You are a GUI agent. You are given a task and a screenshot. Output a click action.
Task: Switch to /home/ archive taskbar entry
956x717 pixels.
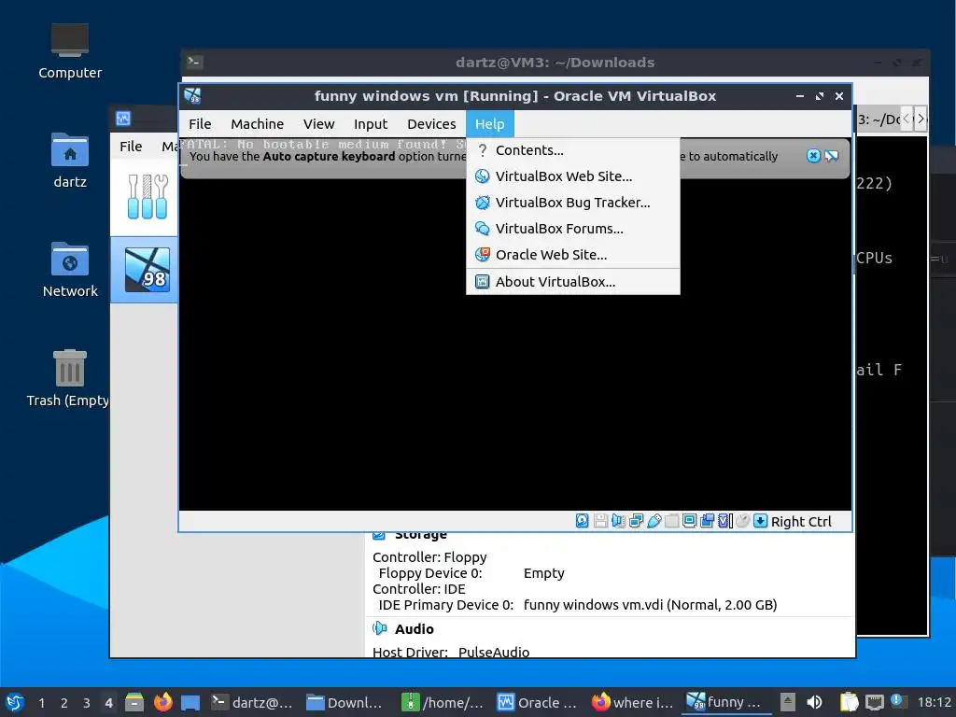tap(443, 702)
